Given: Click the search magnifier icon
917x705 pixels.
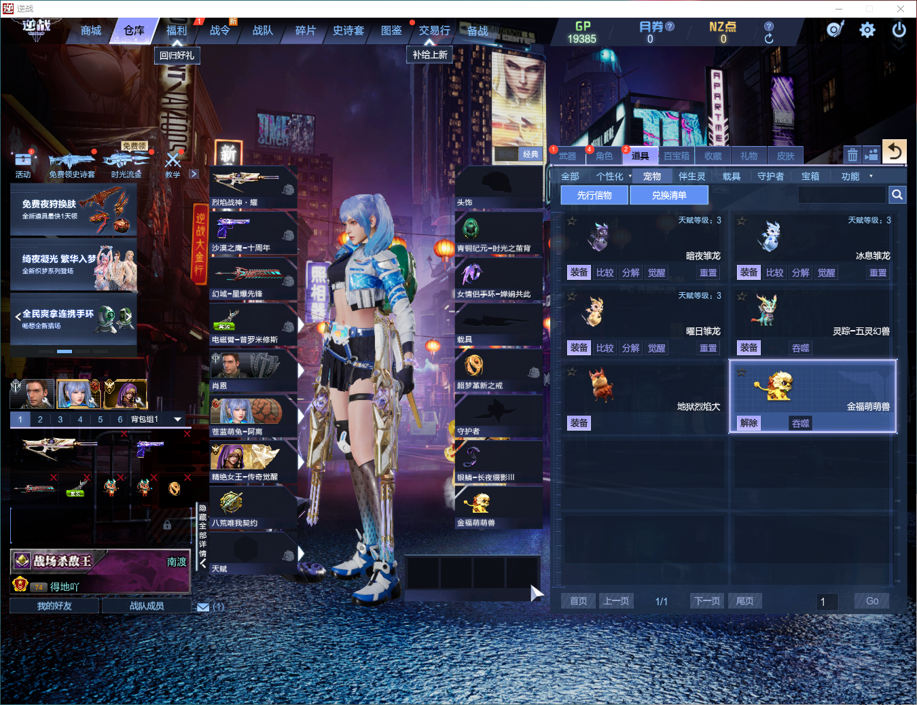Looking at the screenshot, I should click(x=897, y=195).
